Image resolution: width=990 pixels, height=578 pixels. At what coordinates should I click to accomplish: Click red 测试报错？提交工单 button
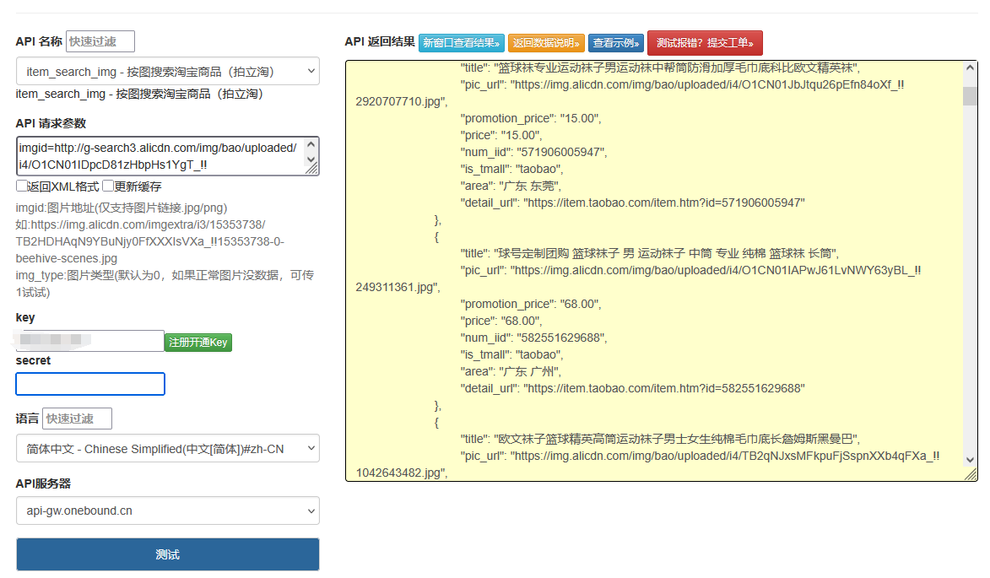(705, 43)
